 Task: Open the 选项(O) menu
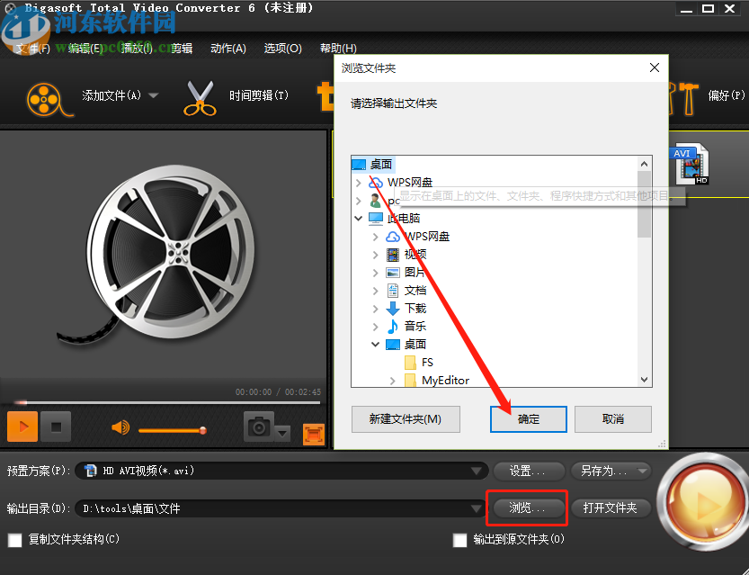click(282, 48)
